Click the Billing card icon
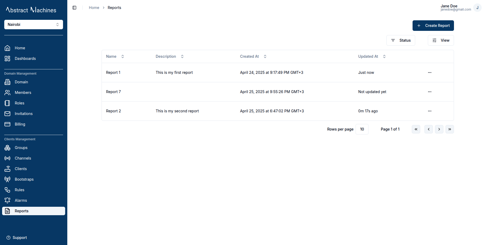Image resolution: width=488 pixels, height=245 pixels. point(7,124)
